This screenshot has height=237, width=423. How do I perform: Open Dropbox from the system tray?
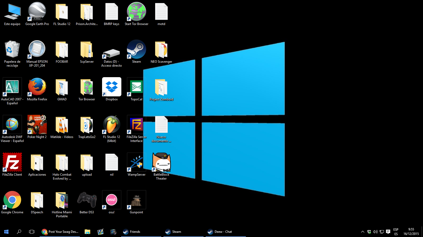(x=369, y=232)
